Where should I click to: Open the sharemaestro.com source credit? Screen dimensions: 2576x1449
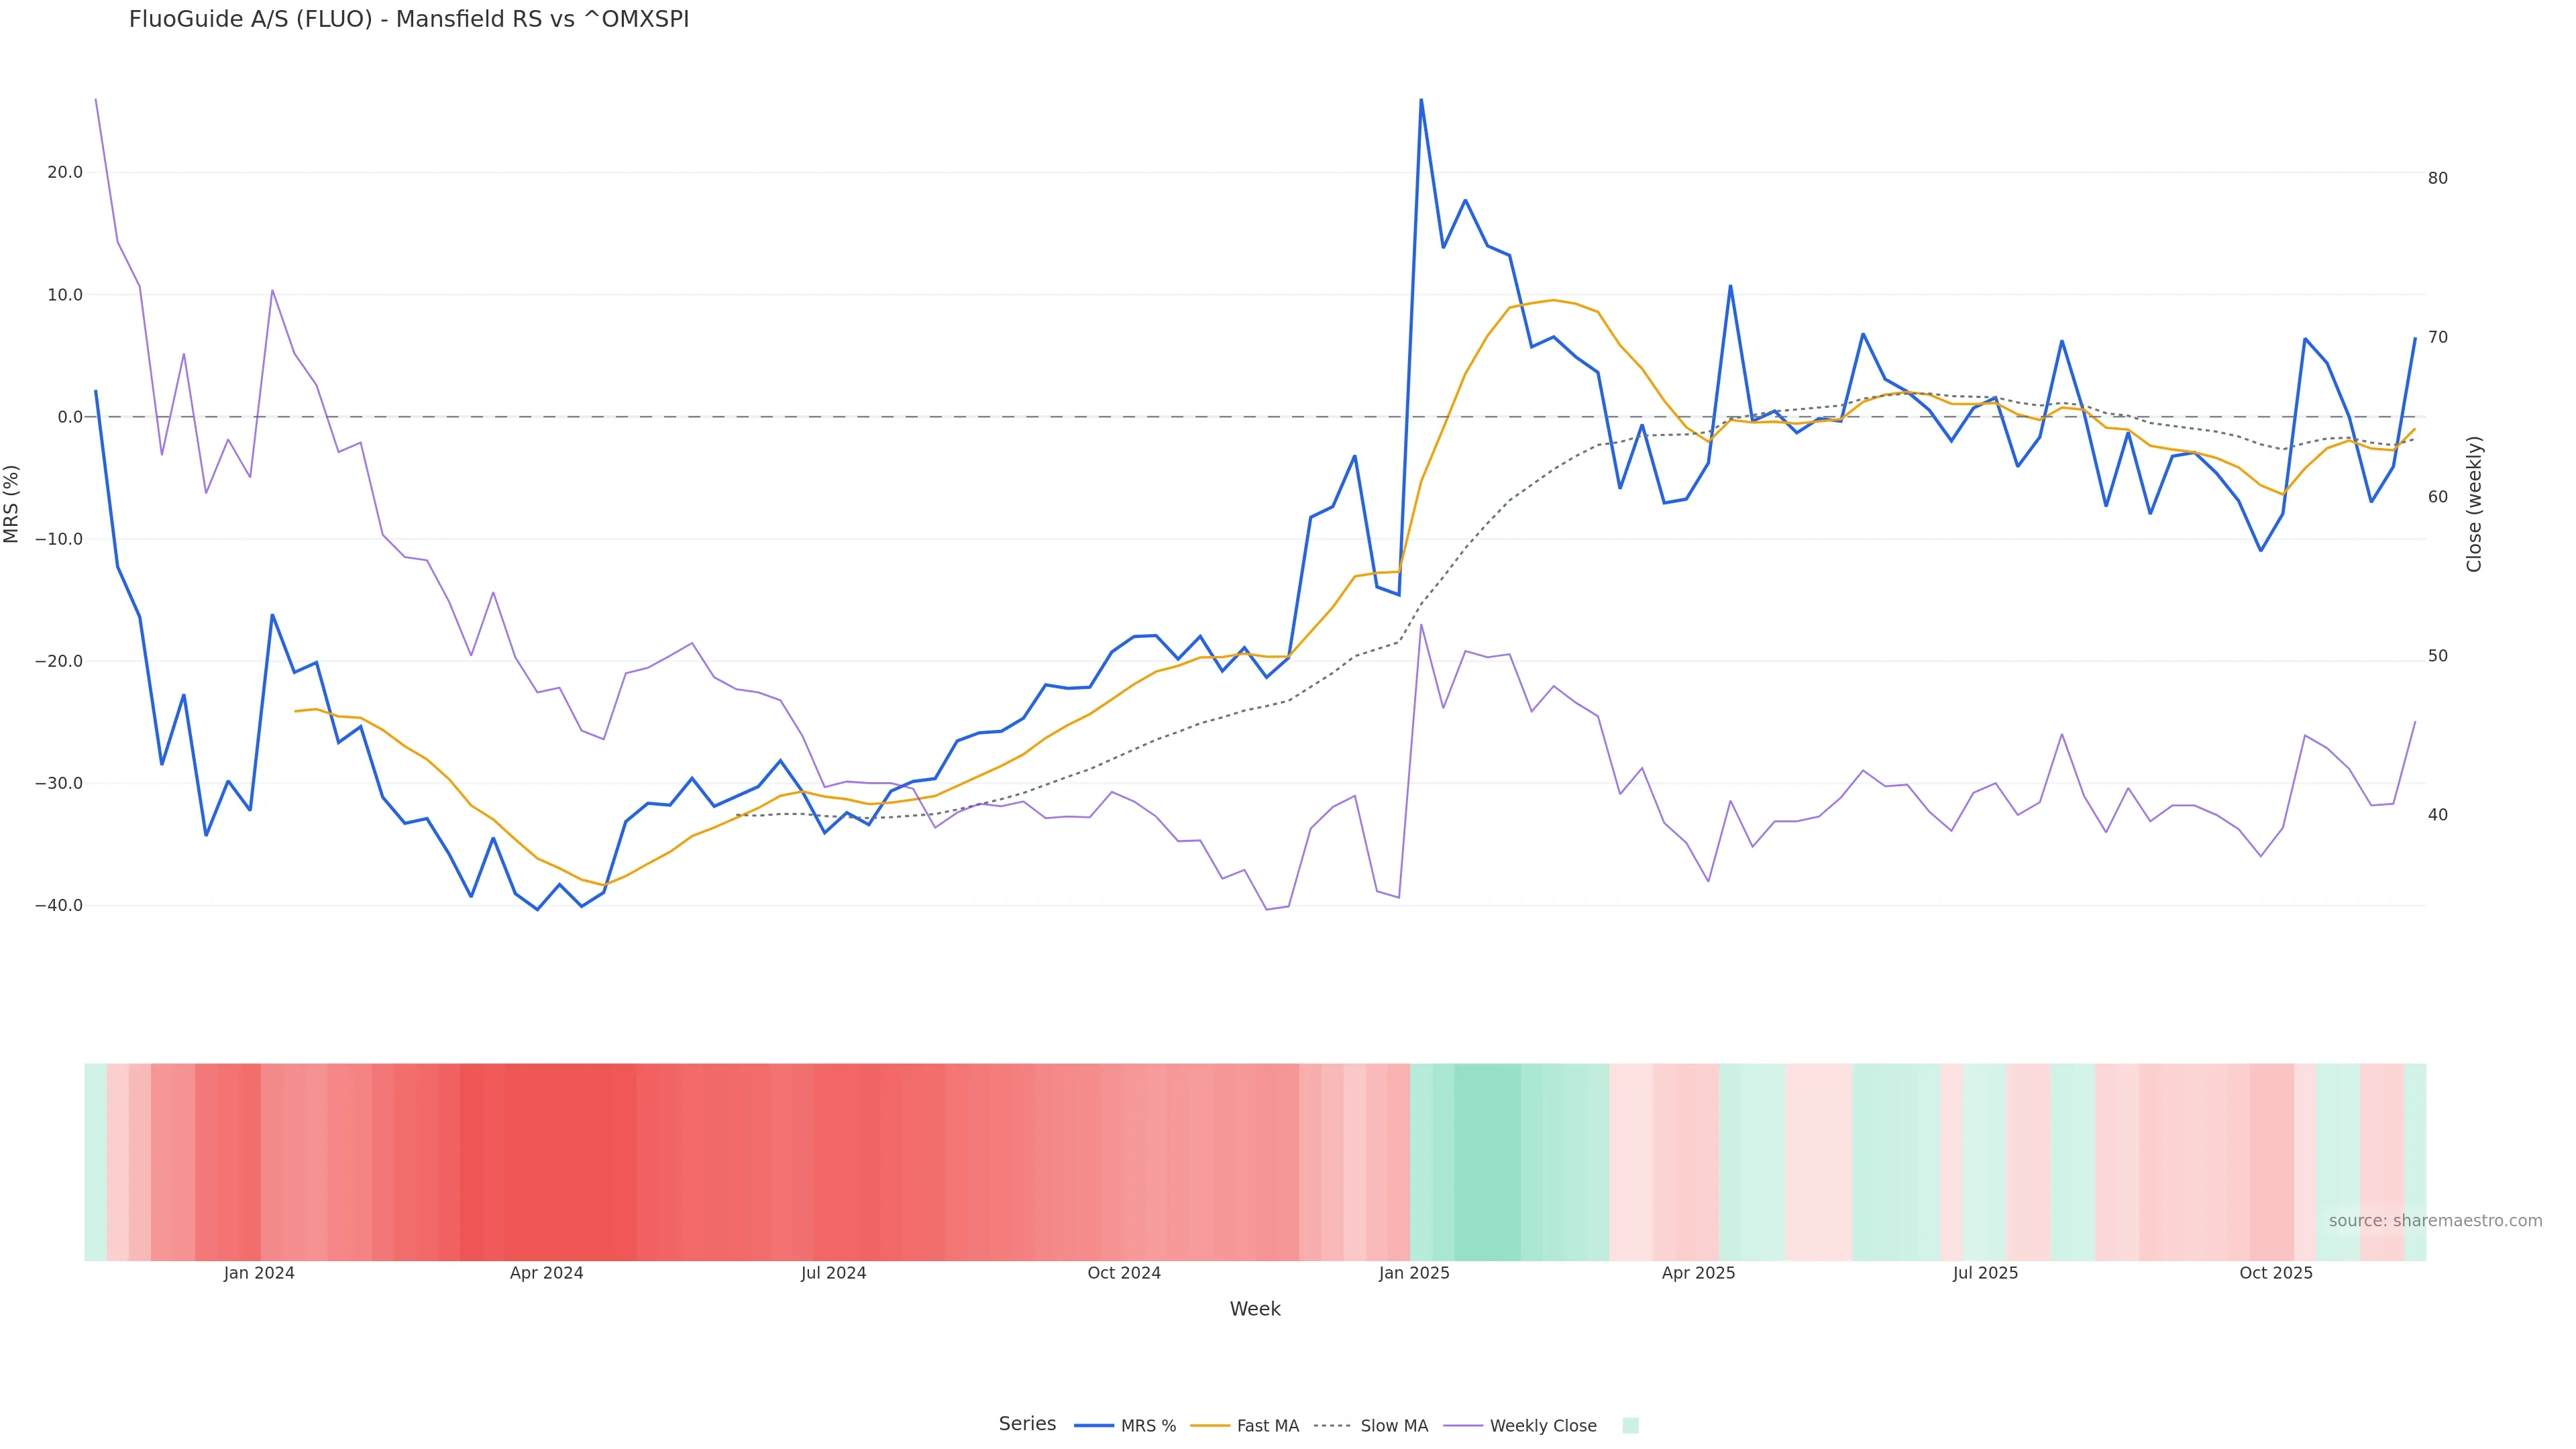[2435, 1221]
